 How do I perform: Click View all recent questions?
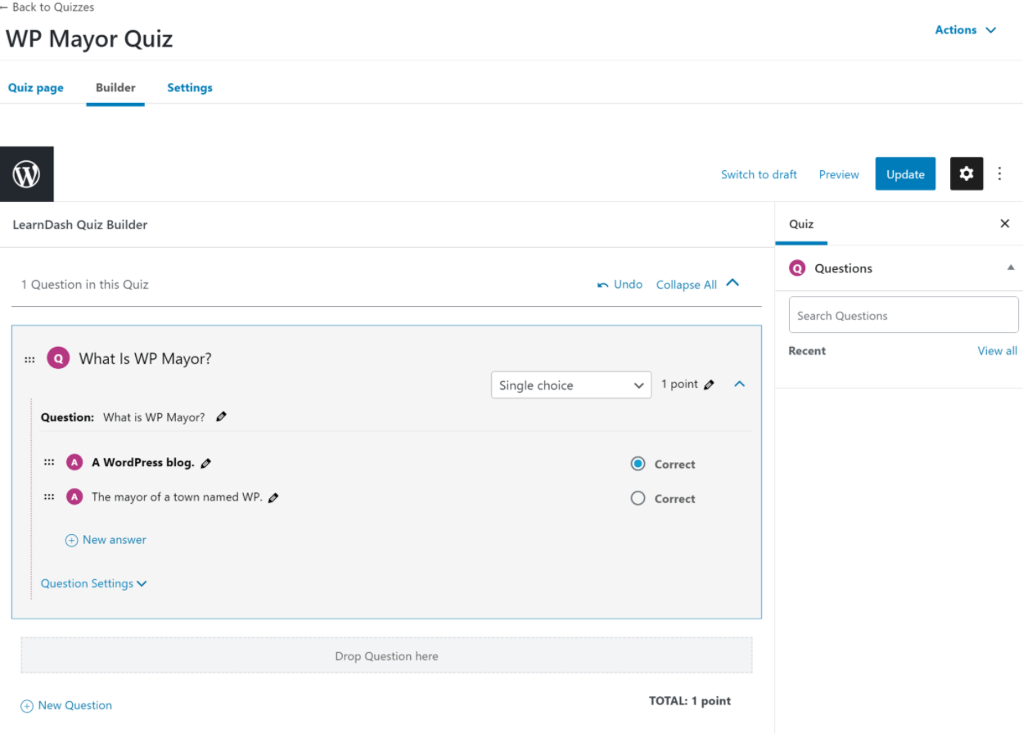pos(998,350)
